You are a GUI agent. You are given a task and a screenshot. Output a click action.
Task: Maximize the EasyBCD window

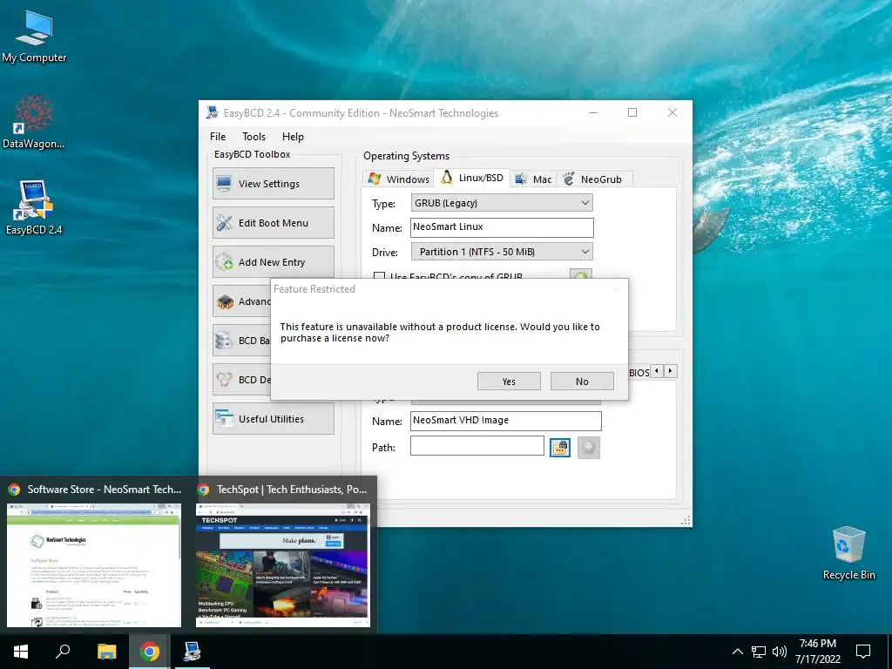tap(632, 112)
